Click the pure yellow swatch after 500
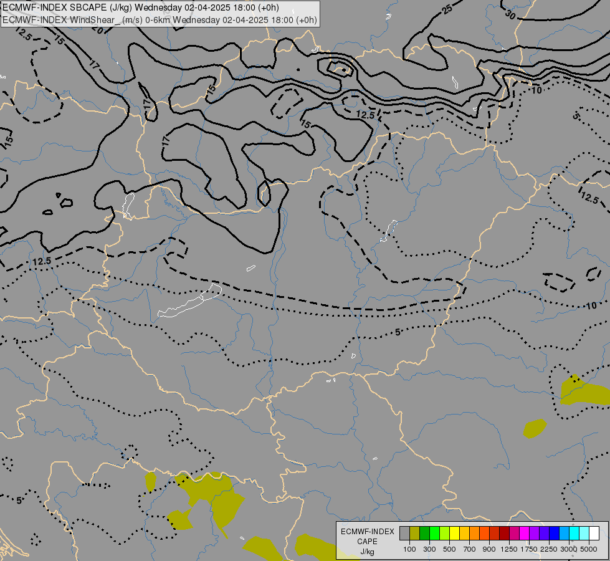This screenshot has width=610, height=561. pos(454,533)
